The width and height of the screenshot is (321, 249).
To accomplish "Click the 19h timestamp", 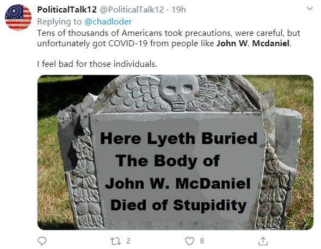I will coord(178,10).
